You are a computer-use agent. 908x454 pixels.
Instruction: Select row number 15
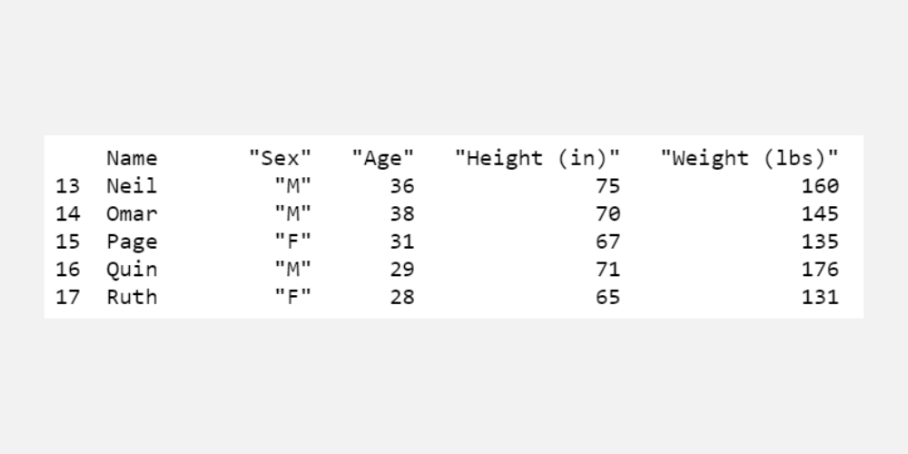pos(68,242)
